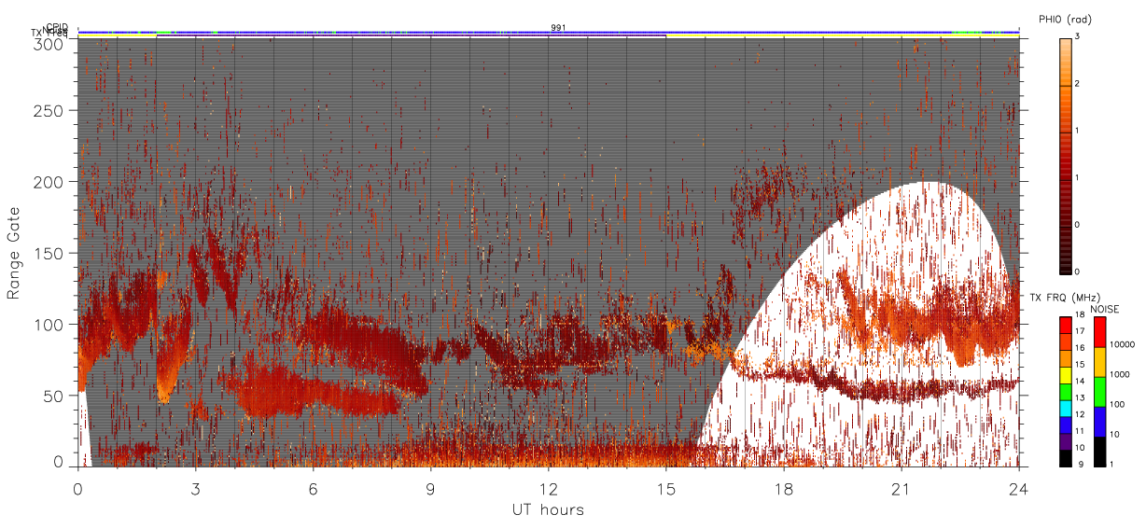Pick the black 9–10 MHz TX FRQ swatch

[1066, 458]
